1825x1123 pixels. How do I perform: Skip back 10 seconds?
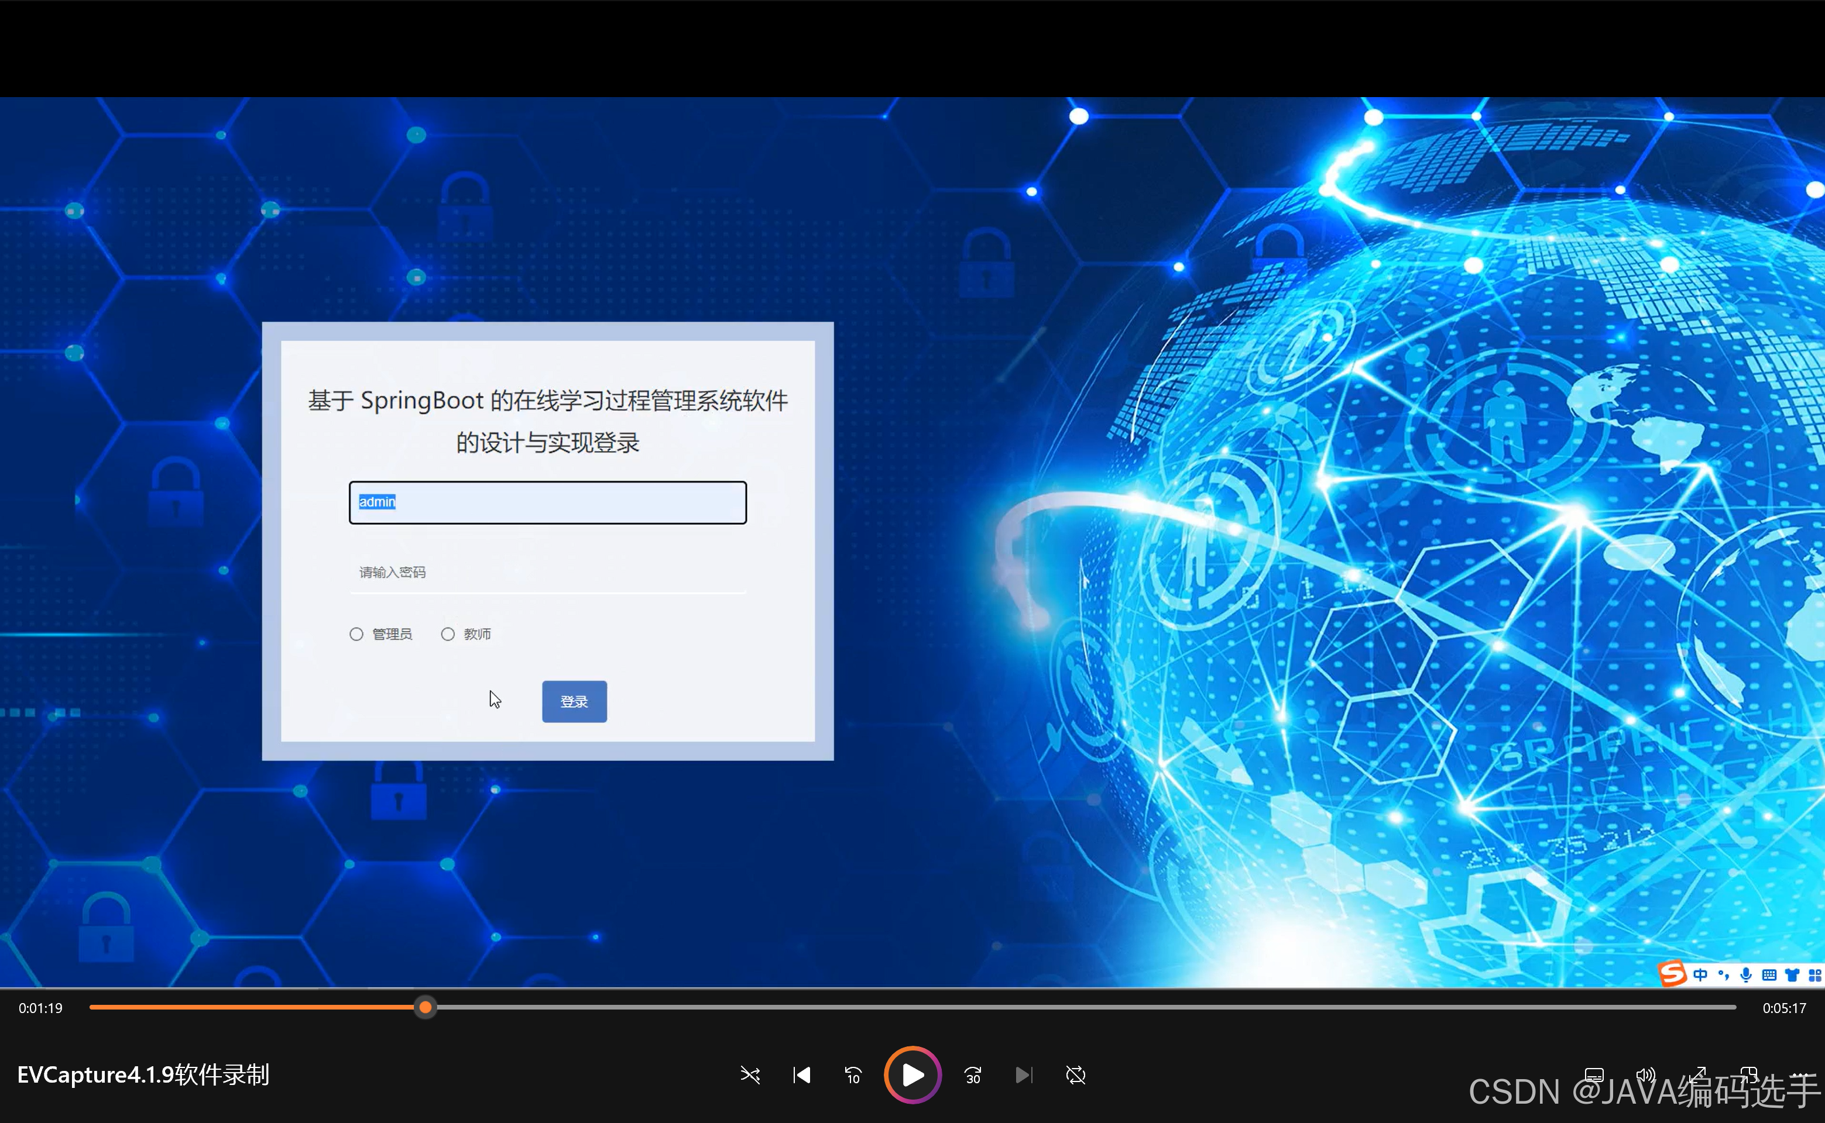[x=853, y=1074]
